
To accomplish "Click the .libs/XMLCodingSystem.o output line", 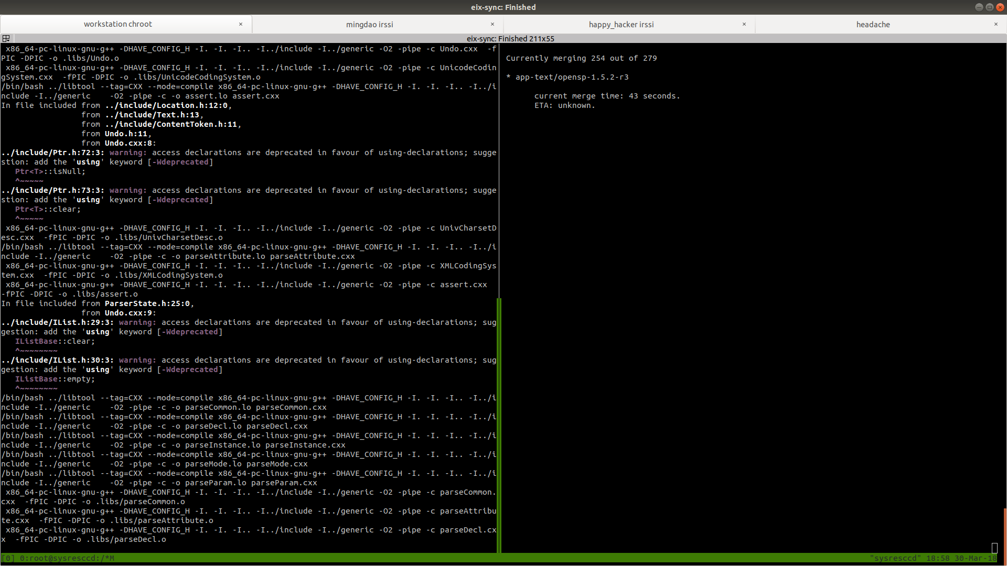I will pos(112,275).
